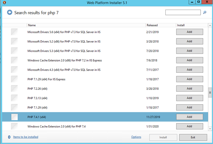213x144 pixels.
Task: Select 'PHP 7.4.1 (x64)' name text
Action: [37, 117]
